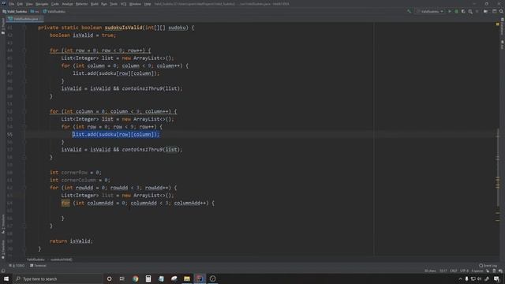Click the editor vertical scrollbar
Screen dimensions: 505x284
click(x=498, y=167)
